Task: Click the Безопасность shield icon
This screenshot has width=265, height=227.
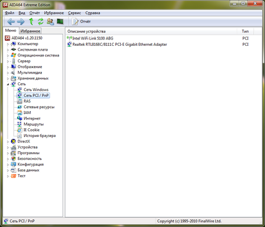Action: (x=14, y=159)
